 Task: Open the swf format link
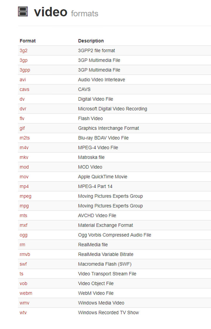coord(23,264)
